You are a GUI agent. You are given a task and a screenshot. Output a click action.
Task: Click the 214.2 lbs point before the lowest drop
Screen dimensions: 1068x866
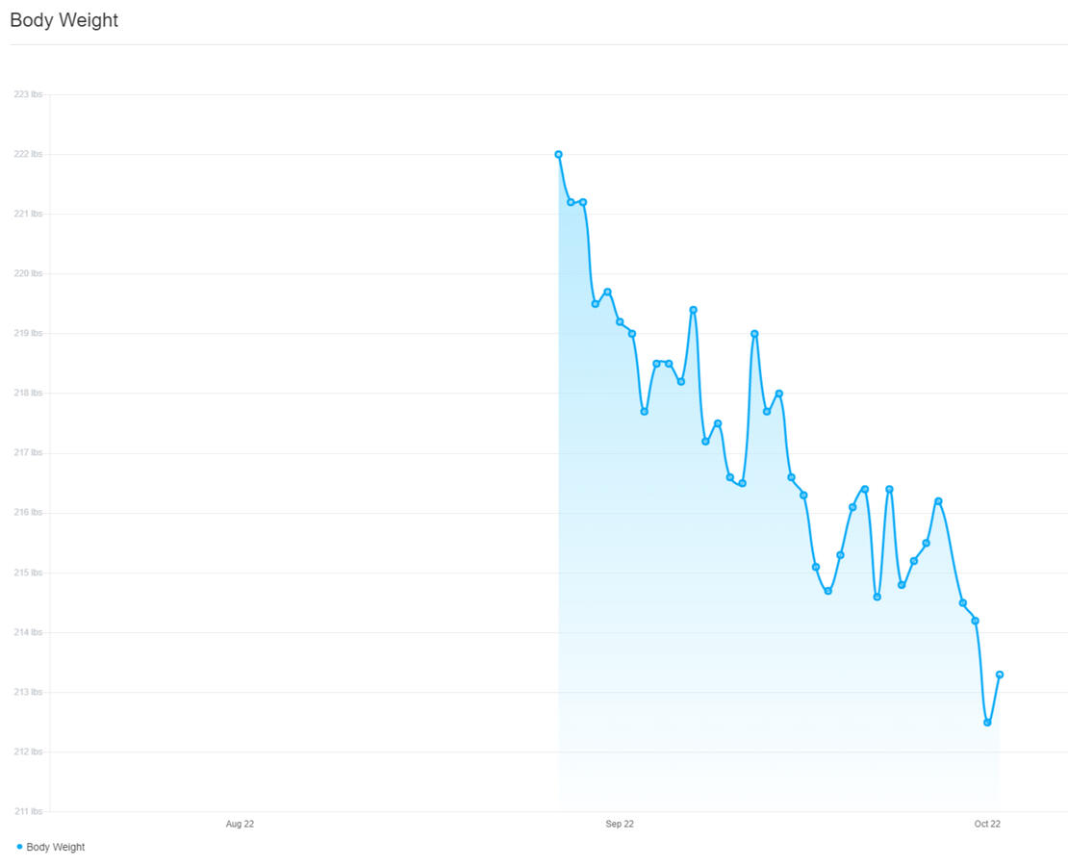tap(975, 621)
